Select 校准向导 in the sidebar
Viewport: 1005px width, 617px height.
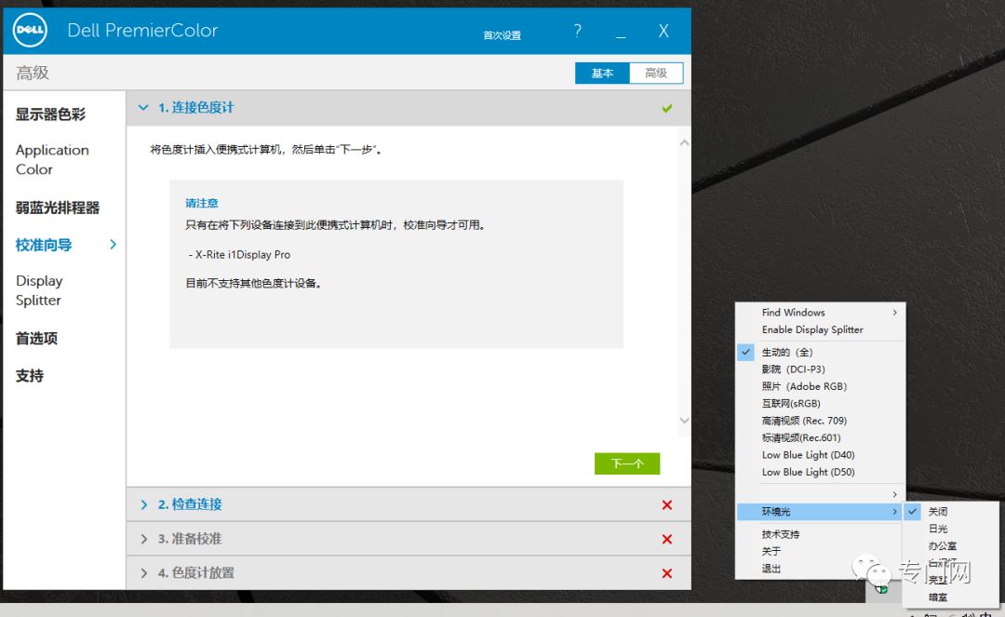pos(44,245)
